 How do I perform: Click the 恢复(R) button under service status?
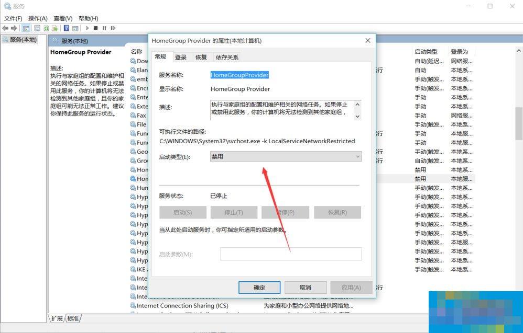click(337, 212)
